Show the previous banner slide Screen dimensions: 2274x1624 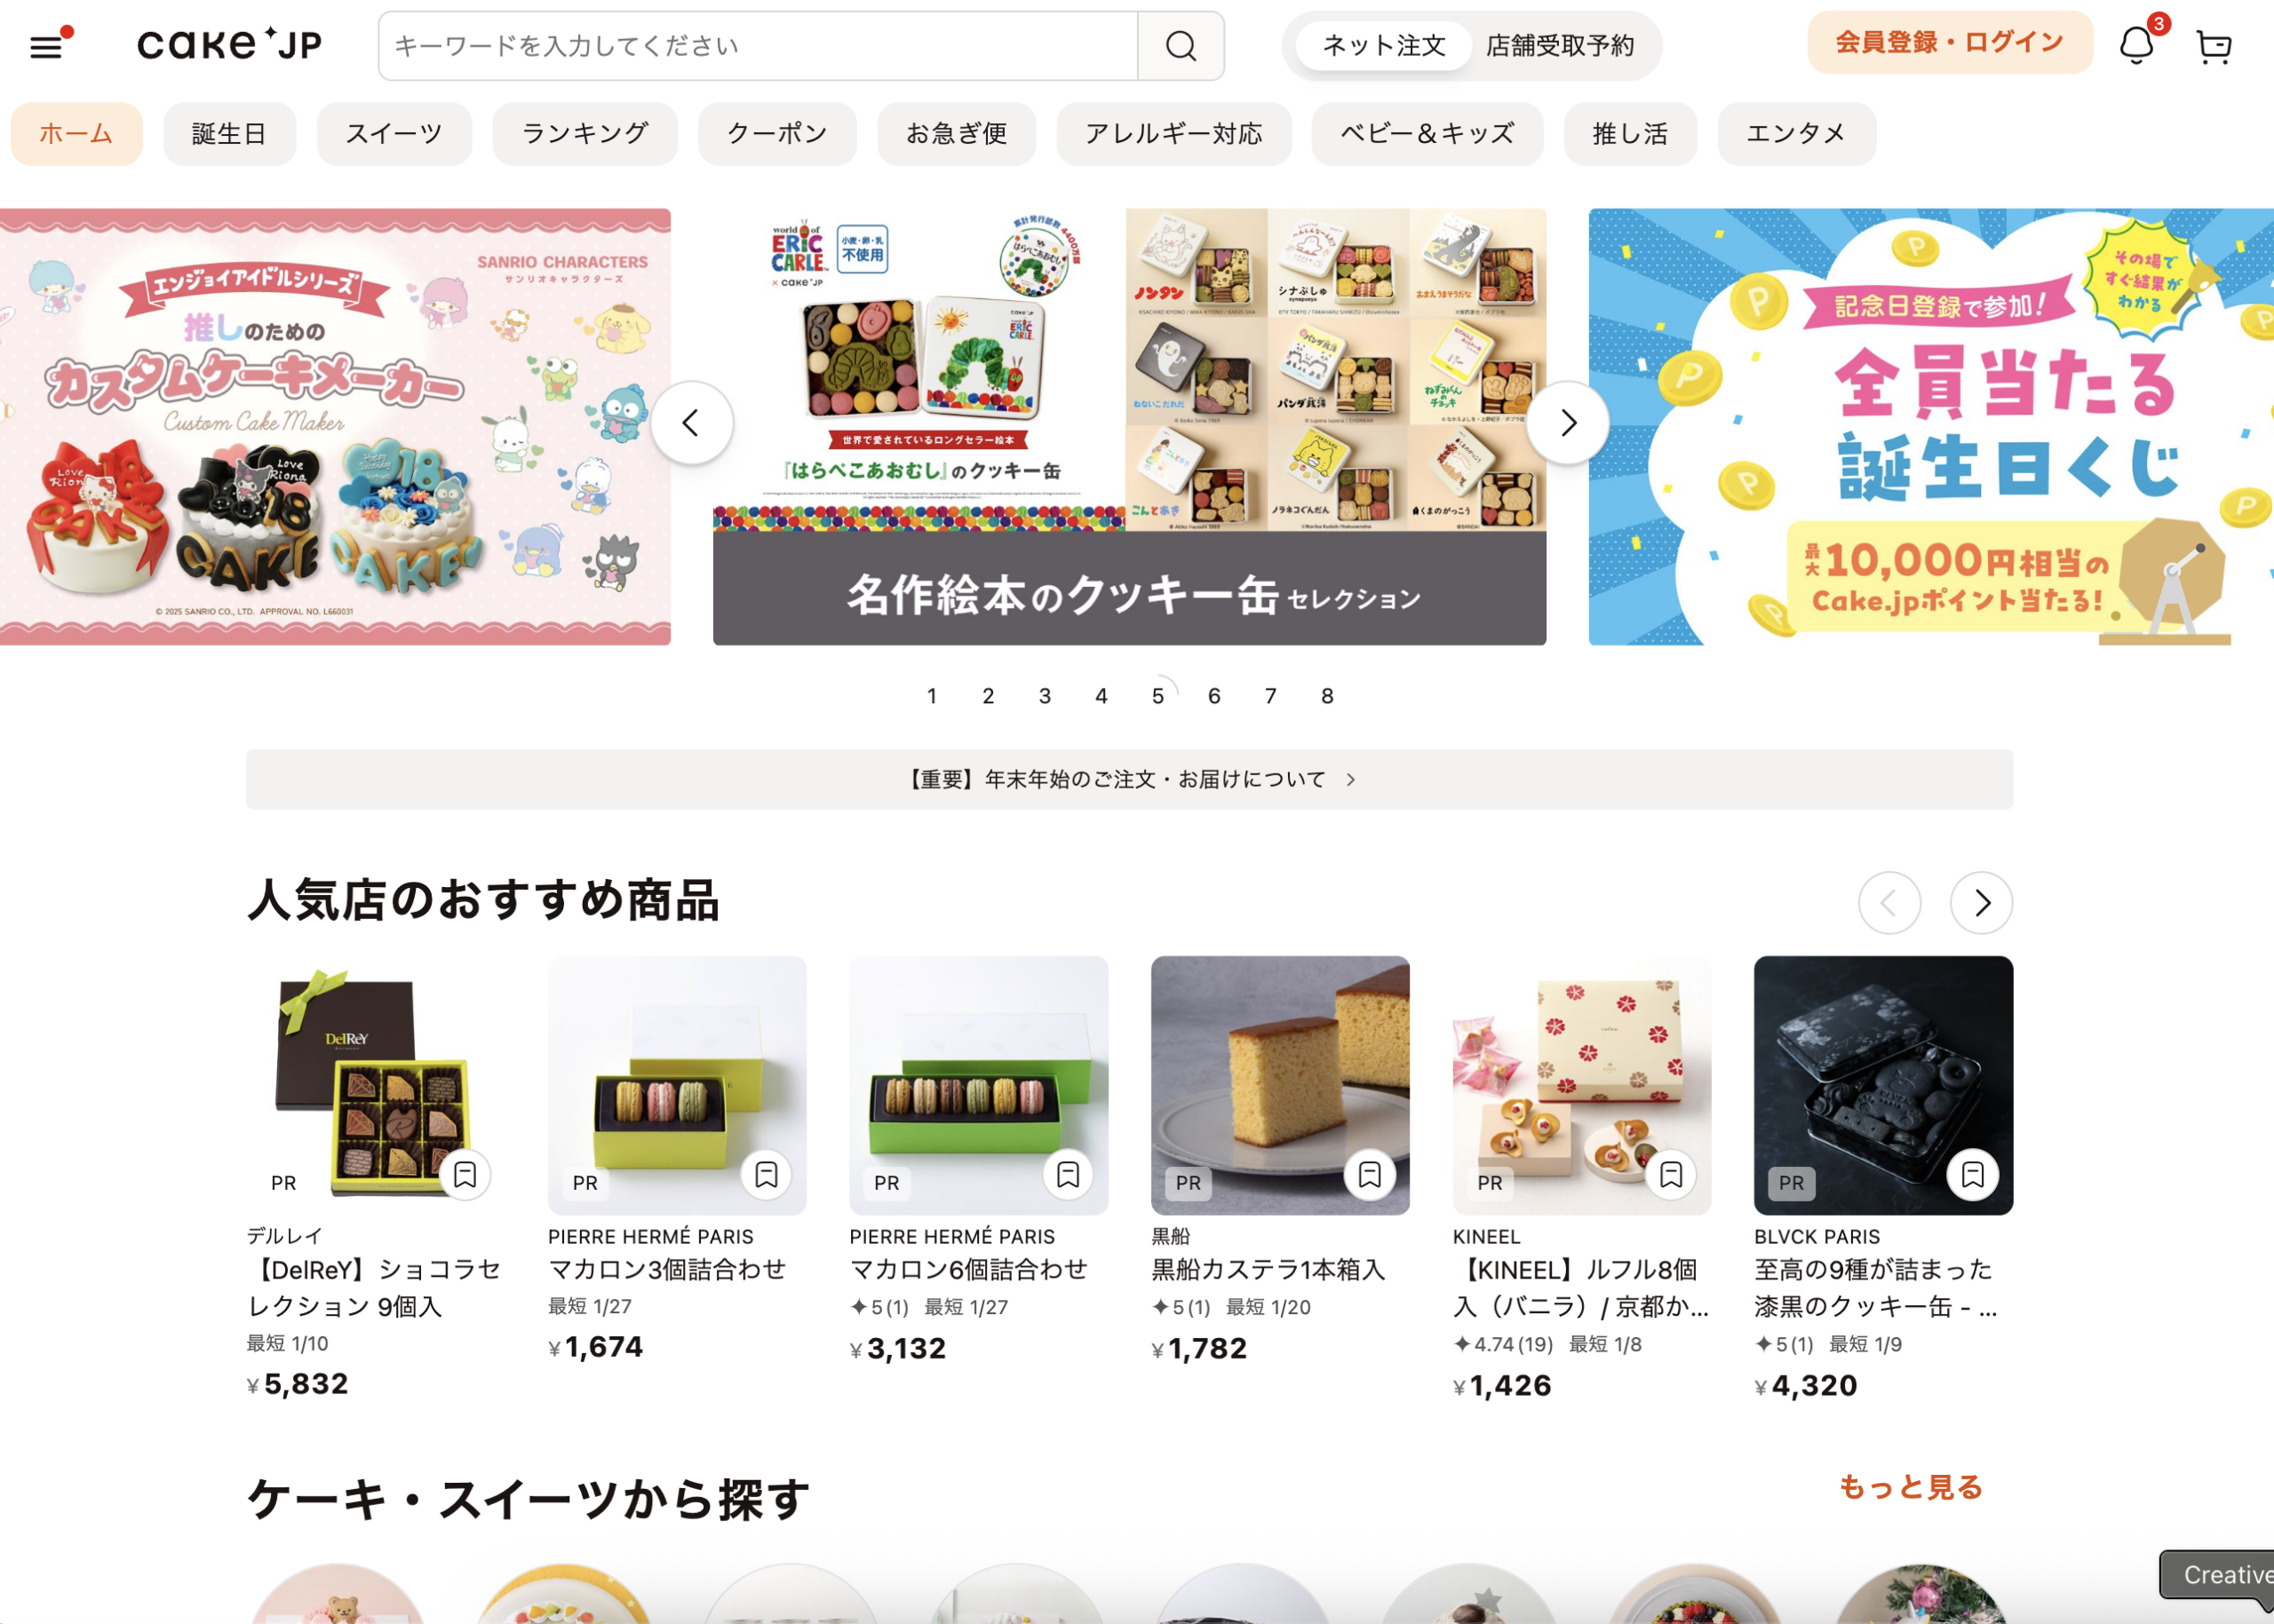click(x=691, y=423)
